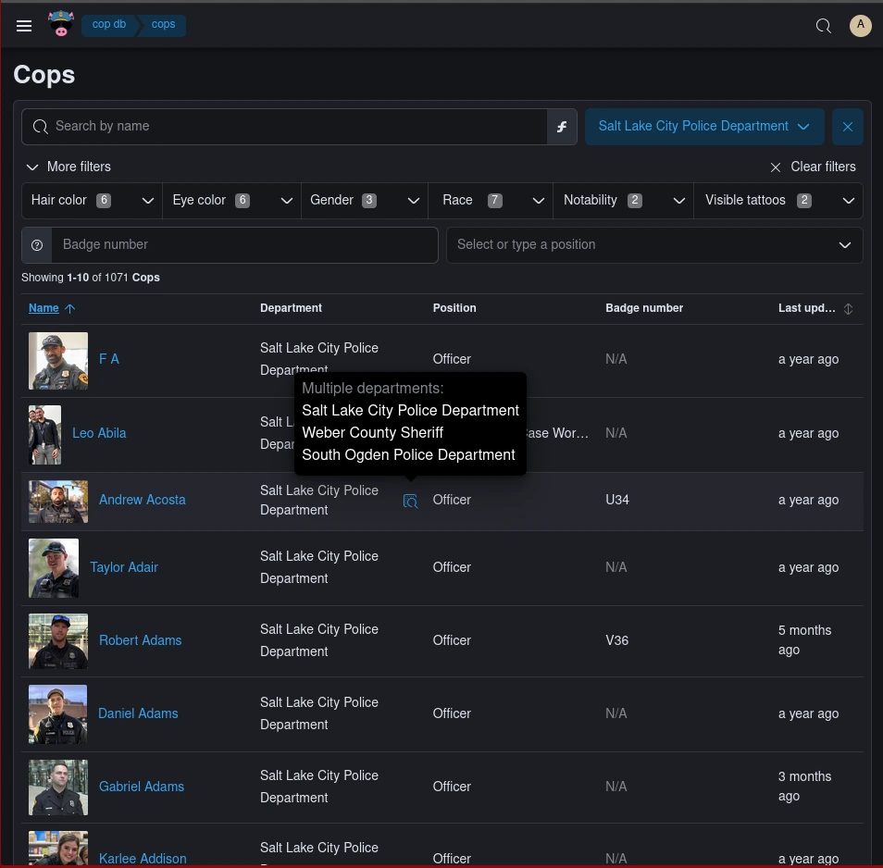Open the Salt Lake City Police Department dropdown
Screen dimensions: 883x868
[x=703, y=127]
